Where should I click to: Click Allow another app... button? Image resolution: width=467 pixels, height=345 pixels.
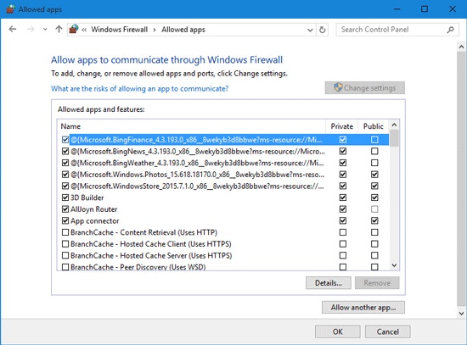[363, 307]
